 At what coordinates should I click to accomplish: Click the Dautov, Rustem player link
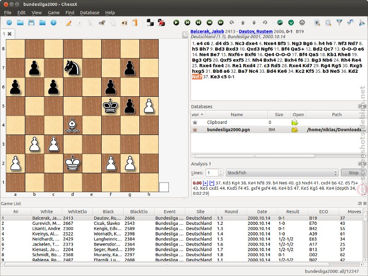point(256,31)
